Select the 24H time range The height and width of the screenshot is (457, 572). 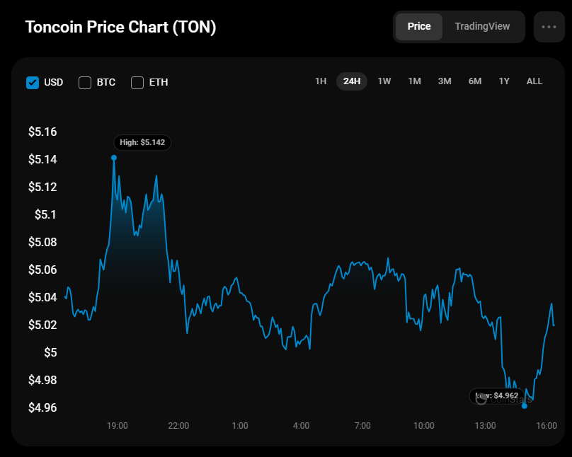pos(352,81)
